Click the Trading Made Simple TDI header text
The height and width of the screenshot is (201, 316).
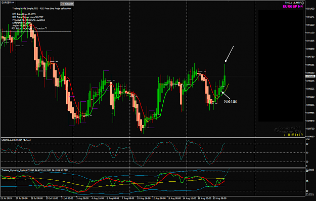tap(42, 9)
